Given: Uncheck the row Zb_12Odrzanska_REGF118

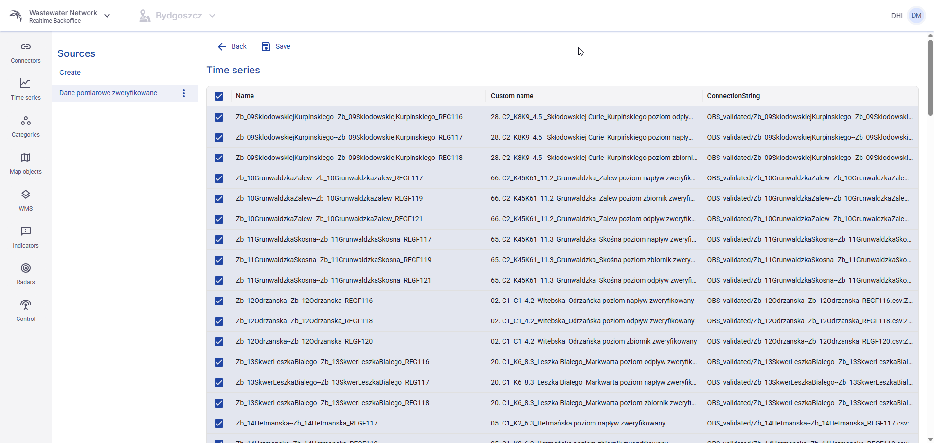Looking at the screenshot, I should 219,321.
